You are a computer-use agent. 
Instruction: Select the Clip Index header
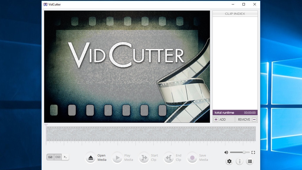click(x=234, y=13)
